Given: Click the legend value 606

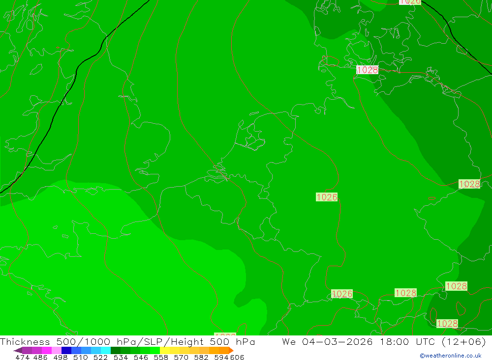Looking at the screenshot, I should tap(237, 358).
